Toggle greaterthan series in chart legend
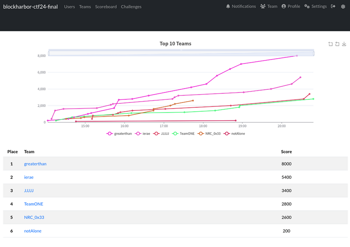This screenshot has width=350, height=247. 120,133
